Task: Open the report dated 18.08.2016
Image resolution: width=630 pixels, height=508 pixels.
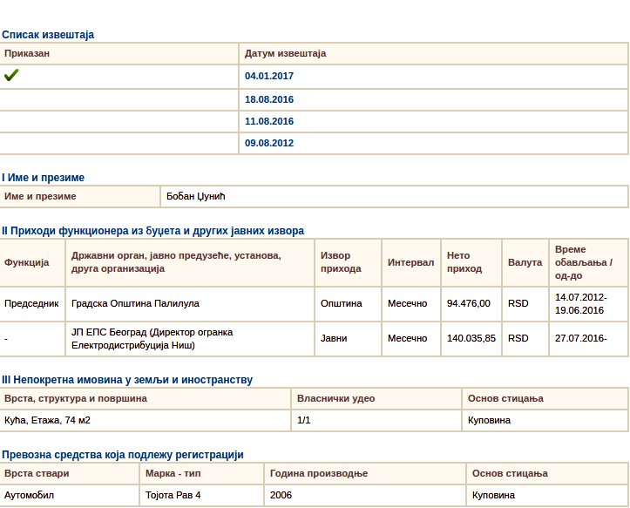Action: point(269,99)
